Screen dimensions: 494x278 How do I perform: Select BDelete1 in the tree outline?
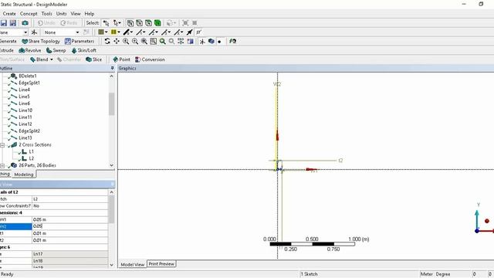pos(28,76)
